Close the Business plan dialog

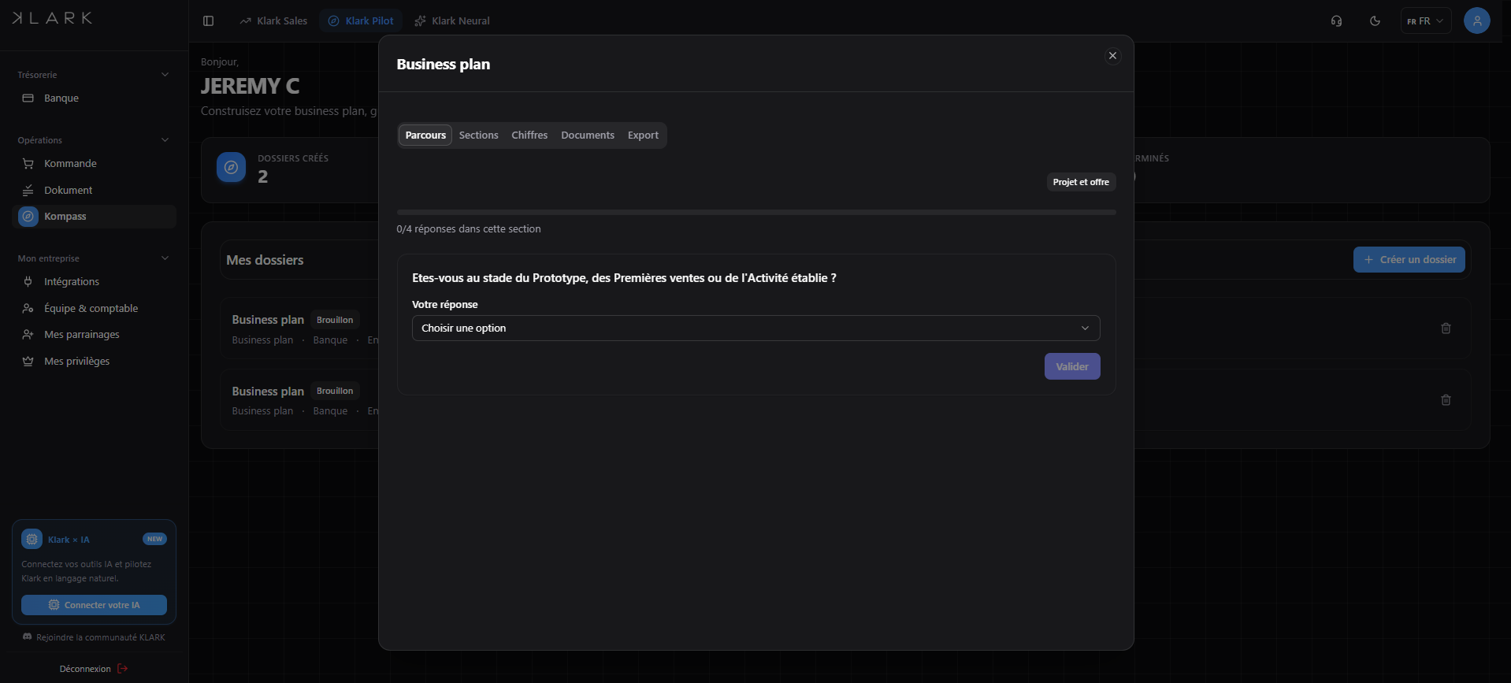1112,56
